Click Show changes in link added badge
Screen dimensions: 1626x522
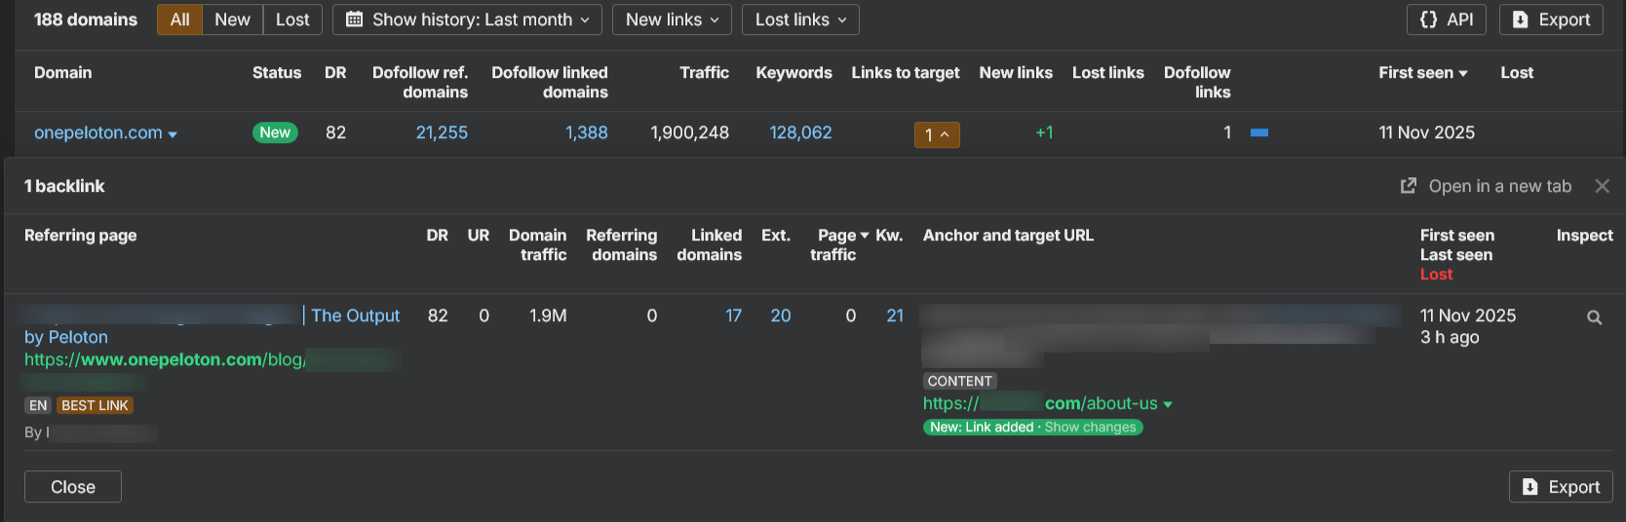point(1090,427)
